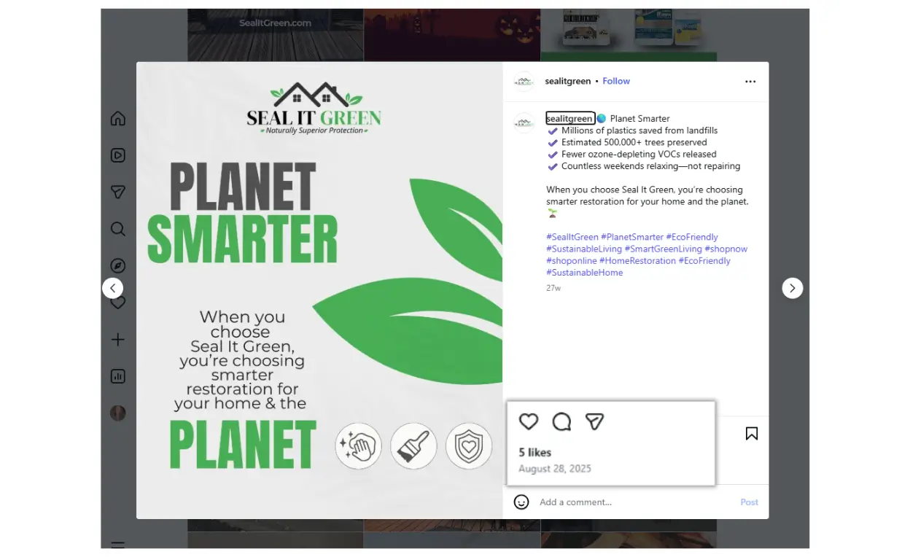Image resolution: width=910 pixels, height=557 pixels.
Task: Save post with the bookmark icon
Action: coord(752,434)
